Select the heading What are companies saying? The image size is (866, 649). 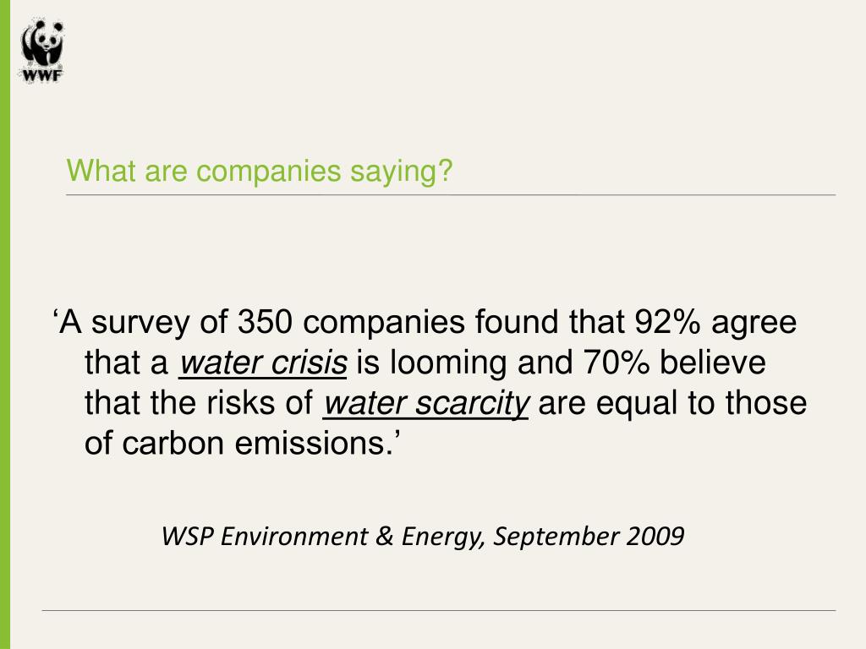pyautogui.click(x=260, y=172)
